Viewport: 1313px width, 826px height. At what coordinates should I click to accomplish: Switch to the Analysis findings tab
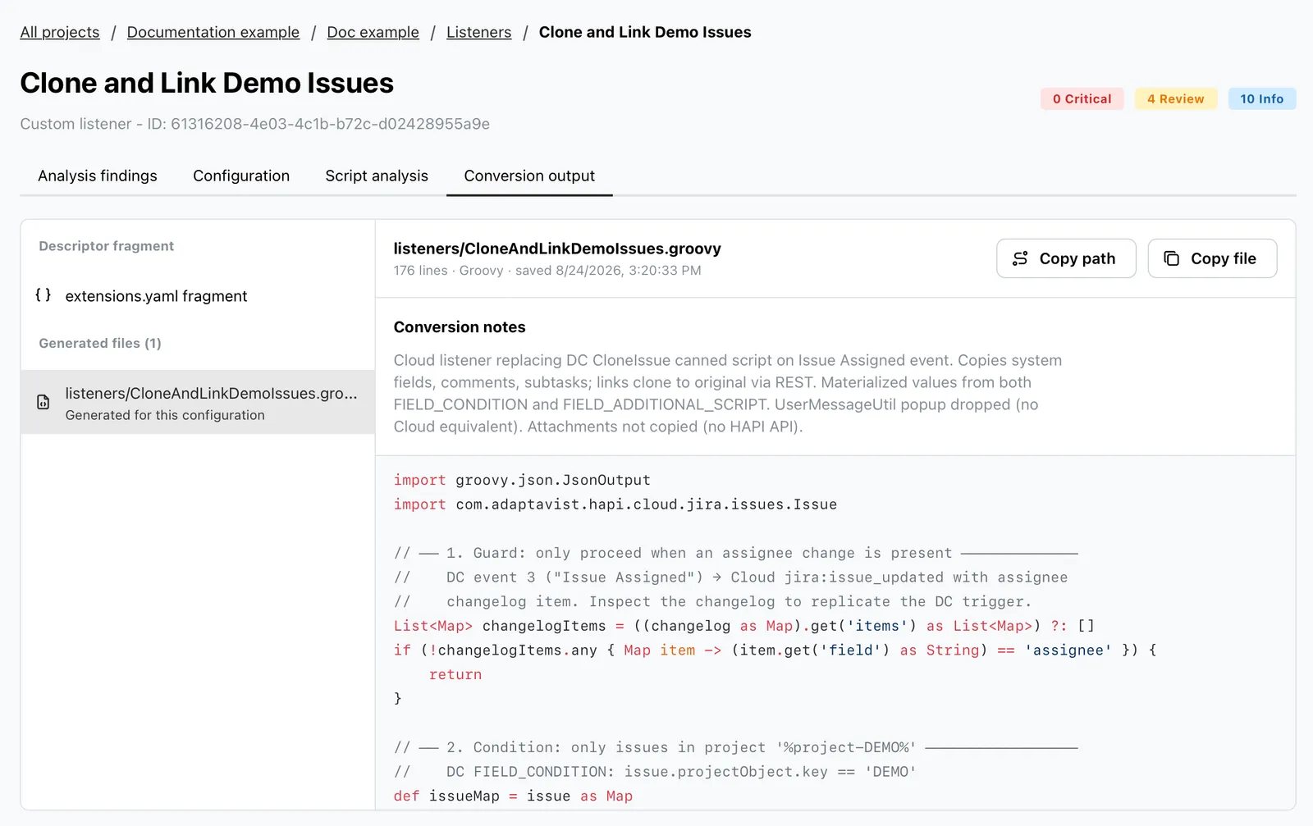[98, 176]
